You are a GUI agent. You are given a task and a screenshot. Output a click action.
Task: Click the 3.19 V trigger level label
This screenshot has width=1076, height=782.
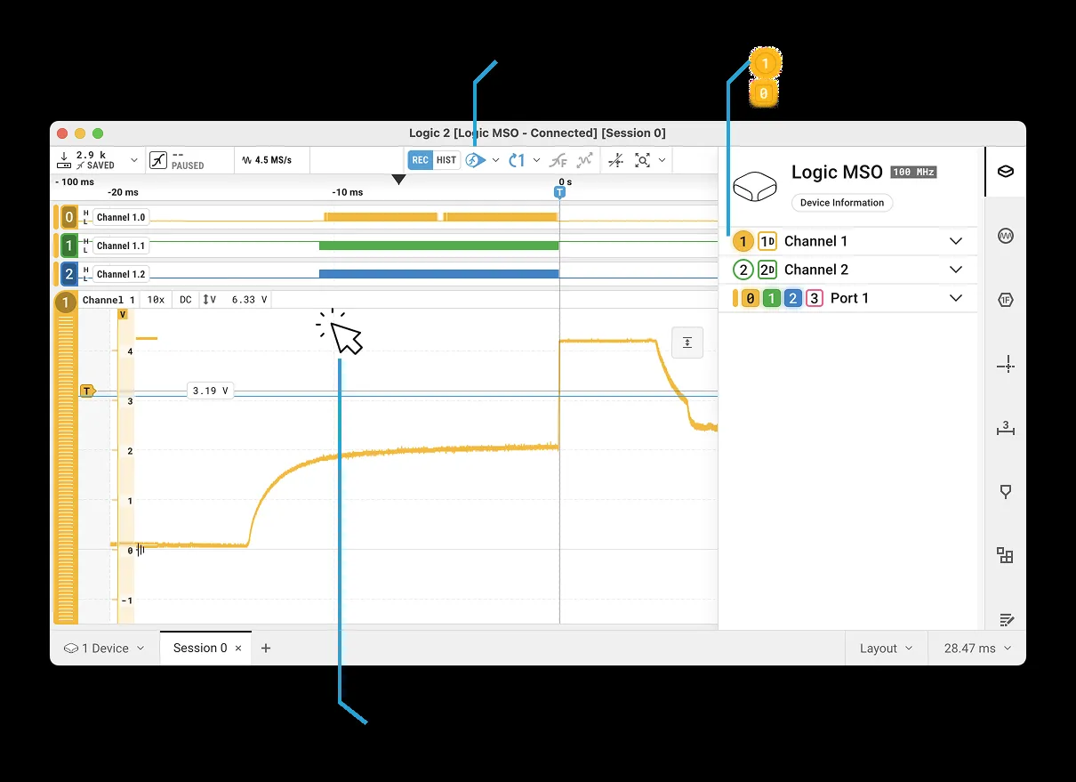(x=211, y=391)
